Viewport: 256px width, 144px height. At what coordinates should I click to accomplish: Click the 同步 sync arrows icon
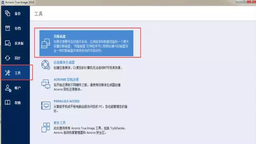pyautogui.click(x=8, y=58)
